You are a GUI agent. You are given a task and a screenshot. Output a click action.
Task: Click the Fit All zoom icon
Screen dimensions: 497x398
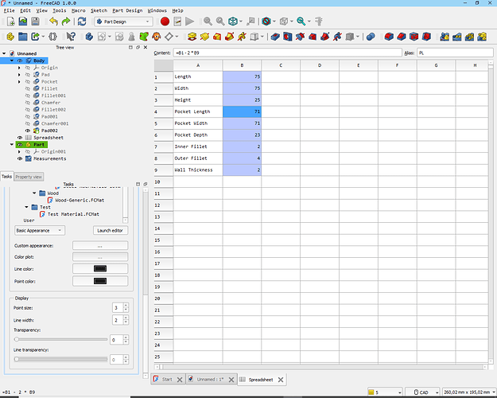click(208, 21)
